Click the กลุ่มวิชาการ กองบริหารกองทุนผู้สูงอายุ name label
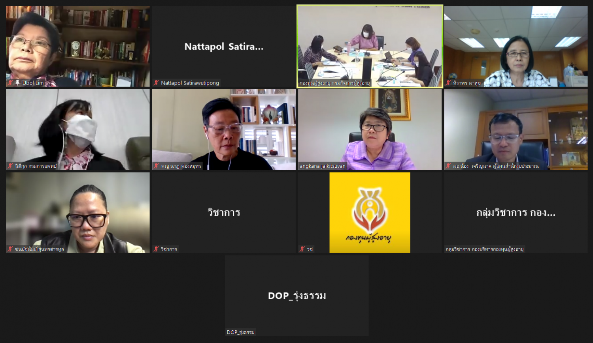Viewport: 593px width, 343px height. click(485, 249)
